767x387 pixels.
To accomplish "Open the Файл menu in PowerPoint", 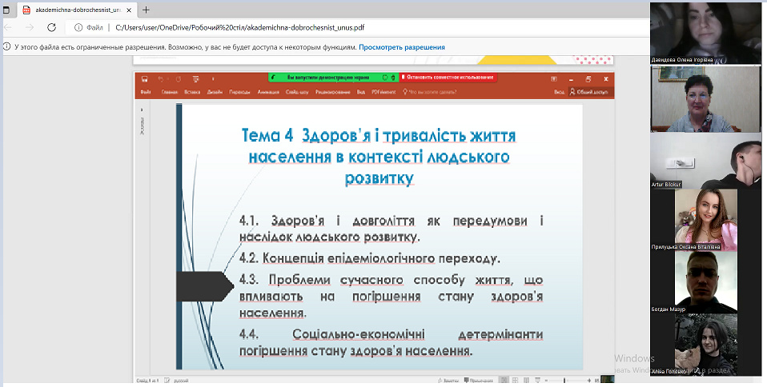I will pos(145,92).
